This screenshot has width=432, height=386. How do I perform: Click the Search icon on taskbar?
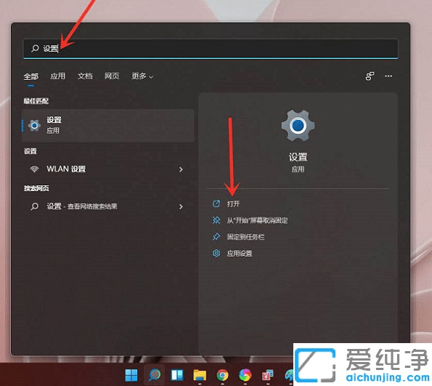pyautogui.click(x=155, y=374)
